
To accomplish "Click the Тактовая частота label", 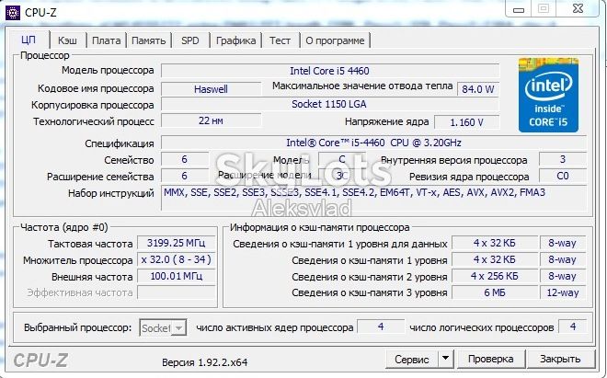I will pos(90,244).
